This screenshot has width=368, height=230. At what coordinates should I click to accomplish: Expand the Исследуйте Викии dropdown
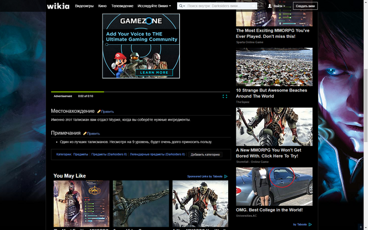[x=154, y=6]
